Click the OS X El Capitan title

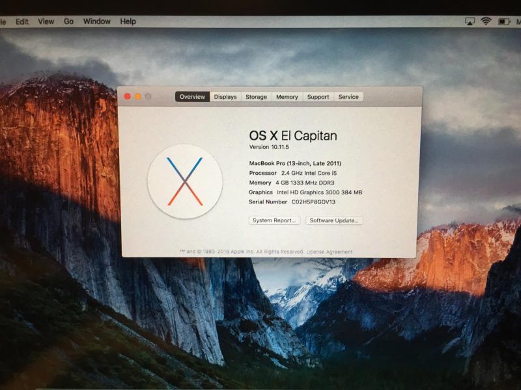(x=293, y=136)
